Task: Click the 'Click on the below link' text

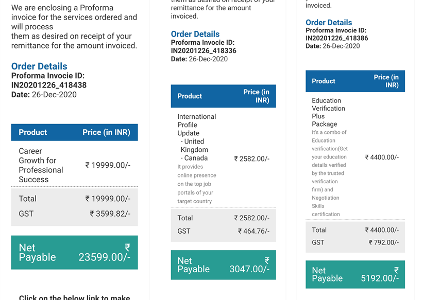Action: pyautogui.click(x=74, y=297)
